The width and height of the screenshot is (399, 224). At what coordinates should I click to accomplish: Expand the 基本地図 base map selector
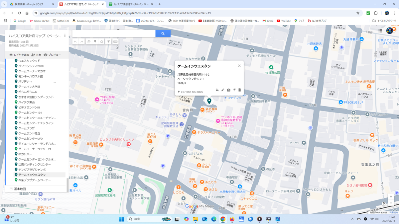click(11, 189)
